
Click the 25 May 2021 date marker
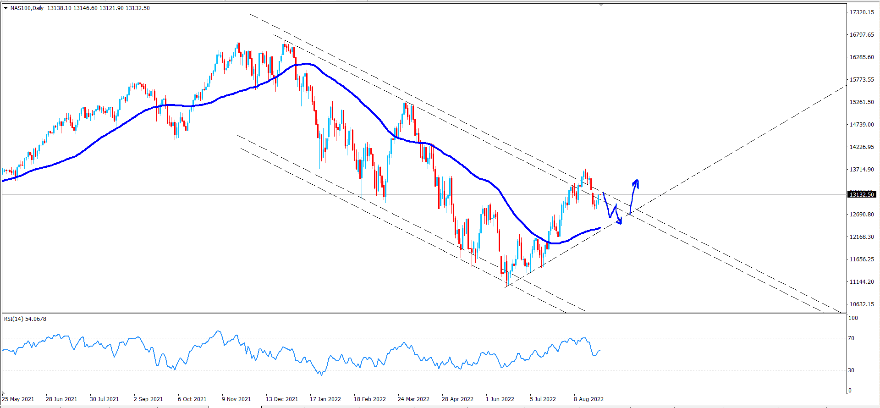pyautogui.click(x=18, y=399)
